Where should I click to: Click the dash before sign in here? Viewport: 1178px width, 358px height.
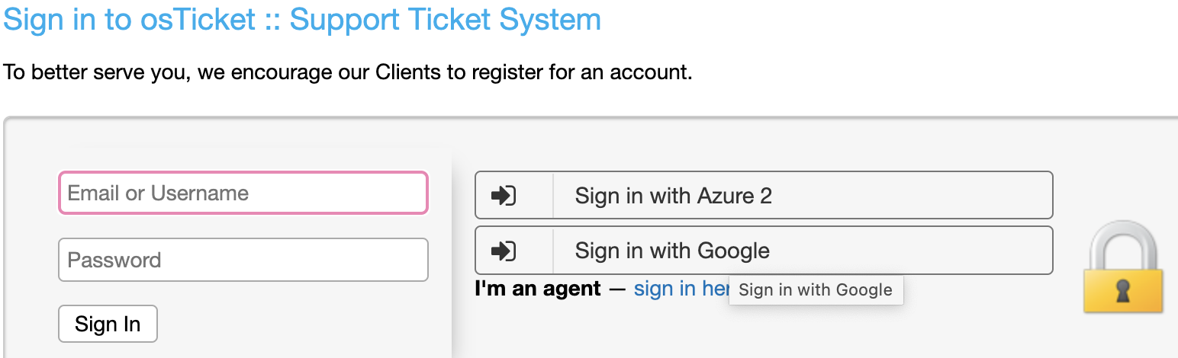coord(617,289)
